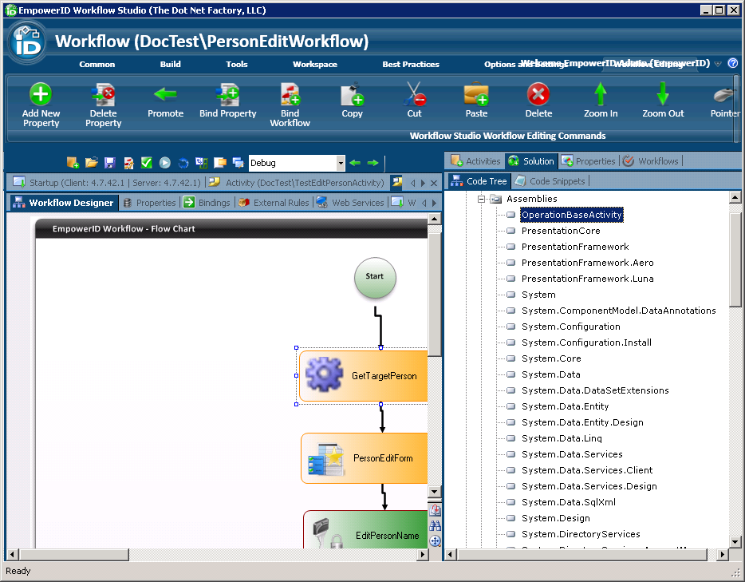Select System.Data.Linq in the assemblies tree
The height and width of the screenshot is (582, 745).
[562, 438]
